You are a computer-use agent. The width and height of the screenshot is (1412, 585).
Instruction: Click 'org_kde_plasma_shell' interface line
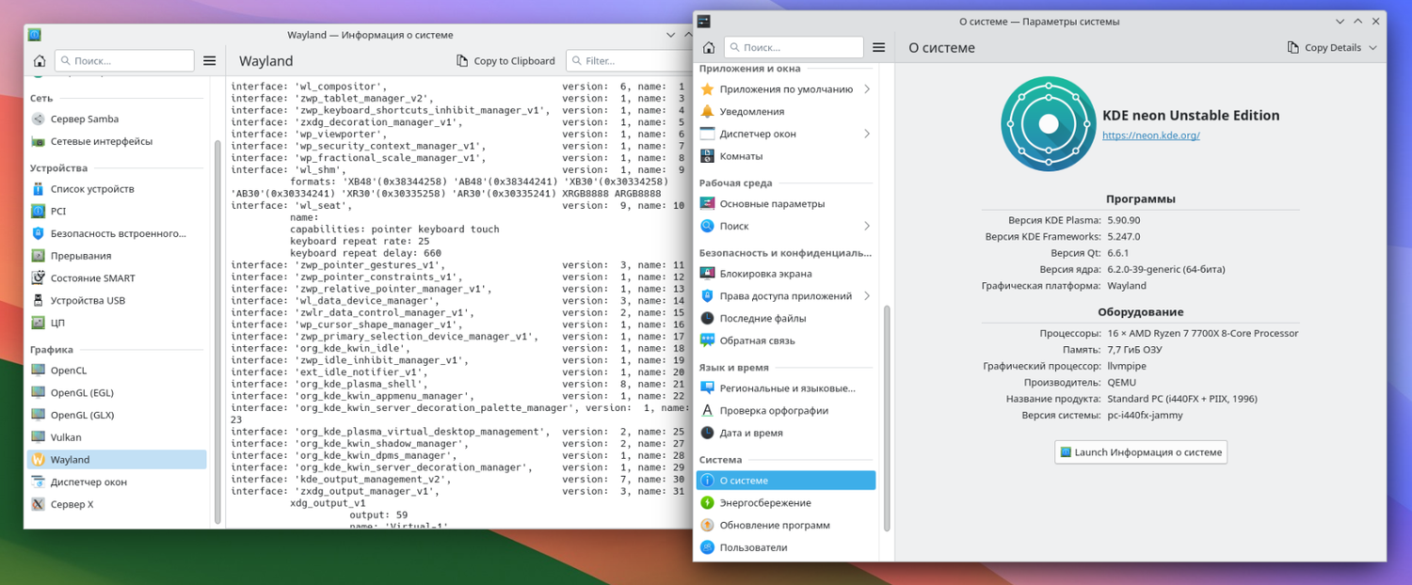[x=457, y=384]
